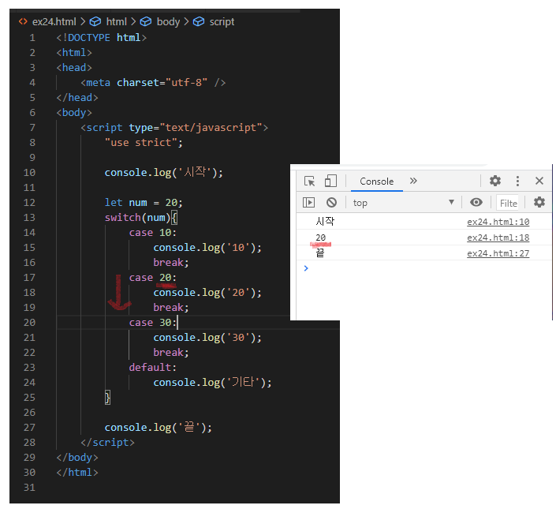Select the body breadcrumb item

(168, 22)
